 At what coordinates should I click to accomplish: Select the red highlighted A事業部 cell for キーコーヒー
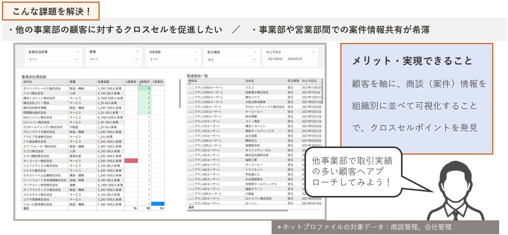[131, 161]
